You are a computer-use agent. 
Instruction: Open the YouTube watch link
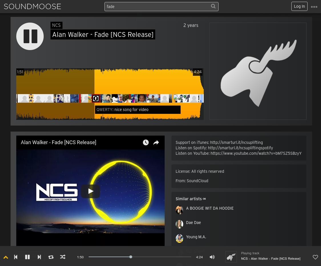point(256,153)
